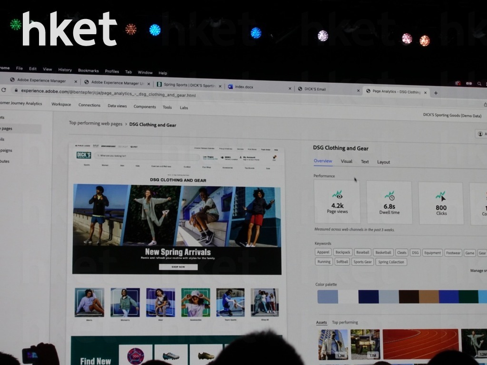Open Connections in the analytics navigation

click(89, 105)
